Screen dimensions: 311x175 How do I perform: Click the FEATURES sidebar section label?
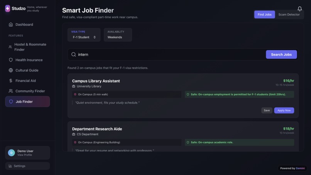(16, 36)
